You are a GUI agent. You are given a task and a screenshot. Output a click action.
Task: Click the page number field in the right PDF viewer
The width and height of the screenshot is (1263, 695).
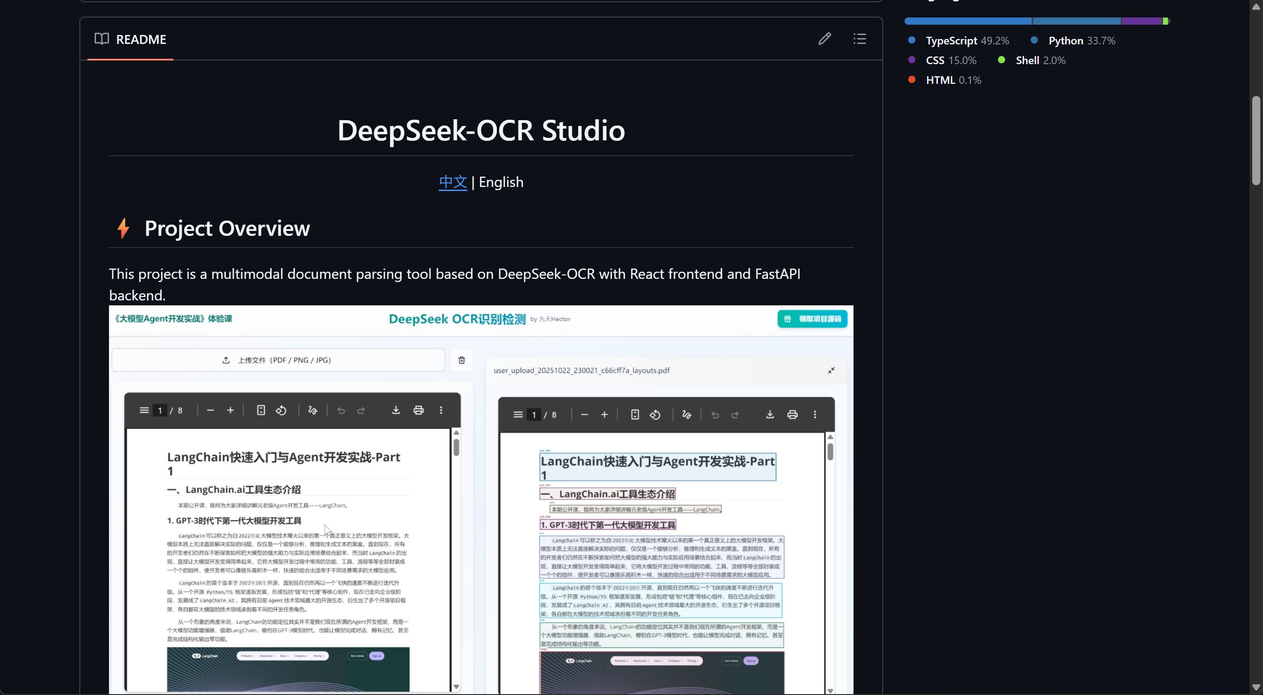click(x=534, y=415)
